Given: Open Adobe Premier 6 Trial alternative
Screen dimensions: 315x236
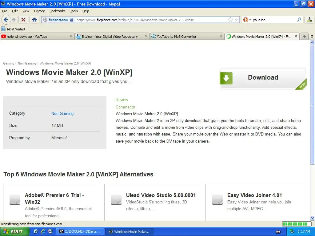Looking at the screenshot, I should pyautogui.click(x=54, y=199).
